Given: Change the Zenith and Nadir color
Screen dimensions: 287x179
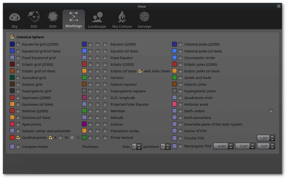Looking at the screenshot, I should click(174, 78).
